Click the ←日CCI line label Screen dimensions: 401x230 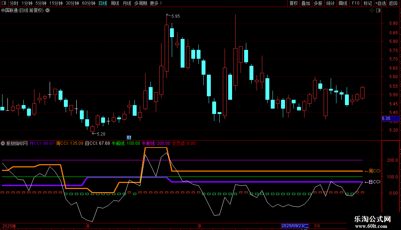(372, 182)
